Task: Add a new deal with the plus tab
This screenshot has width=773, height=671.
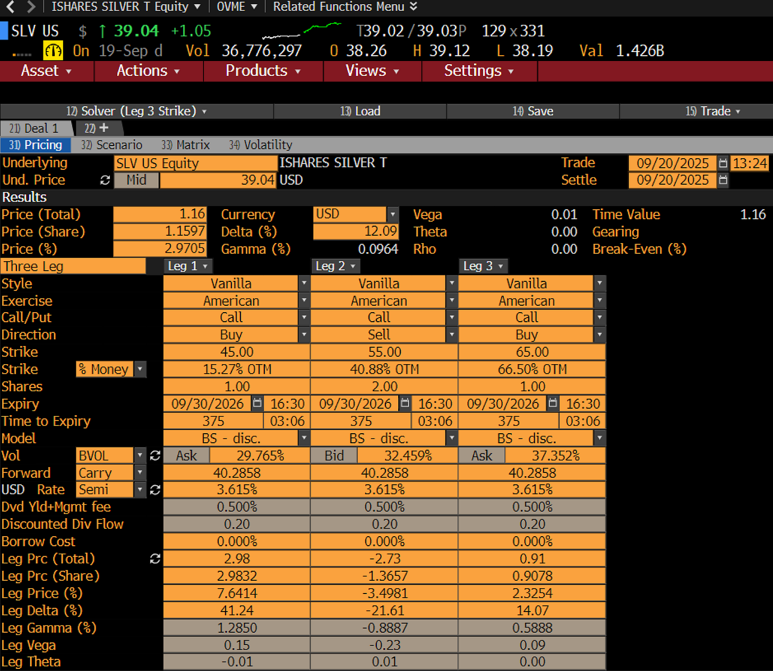Action: pyautogui.click(x=99, y=128)
